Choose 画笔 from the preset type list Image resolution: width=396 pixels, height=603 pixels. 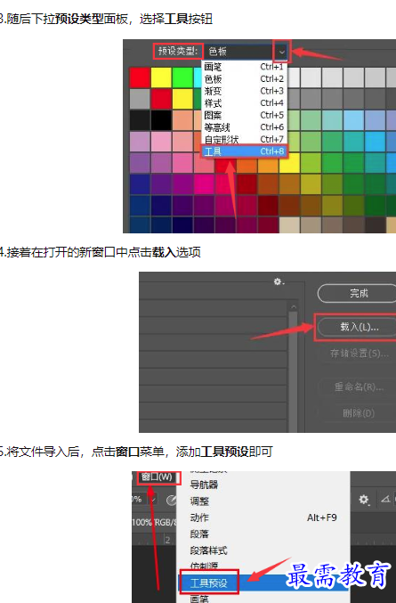coord(244,67)
